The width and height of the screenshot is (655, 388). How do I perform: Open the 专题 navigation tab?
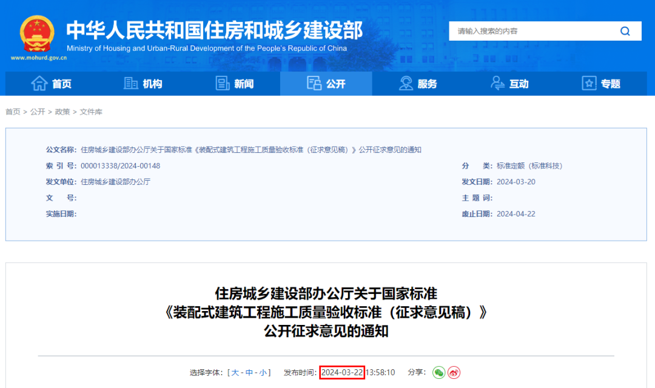point(601,84)
